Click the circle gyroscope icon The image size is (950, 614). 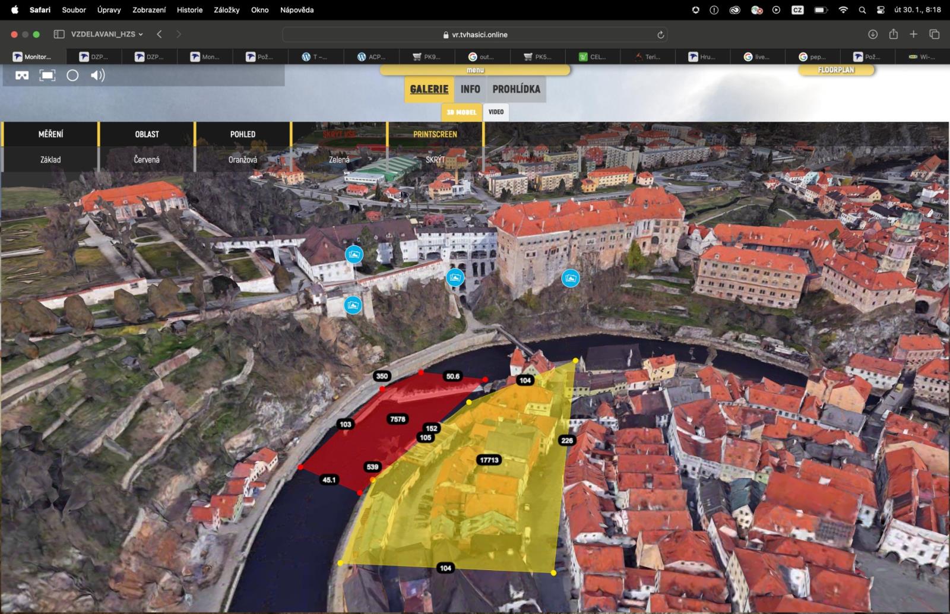click(x=72, y=75)
